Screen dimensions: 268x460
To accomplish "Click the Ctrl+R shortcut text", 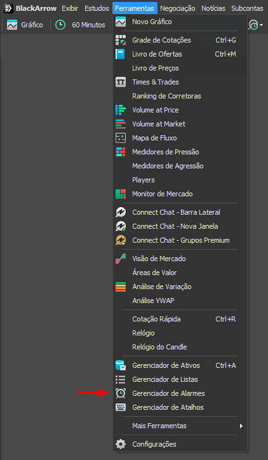I will point(225,319).
